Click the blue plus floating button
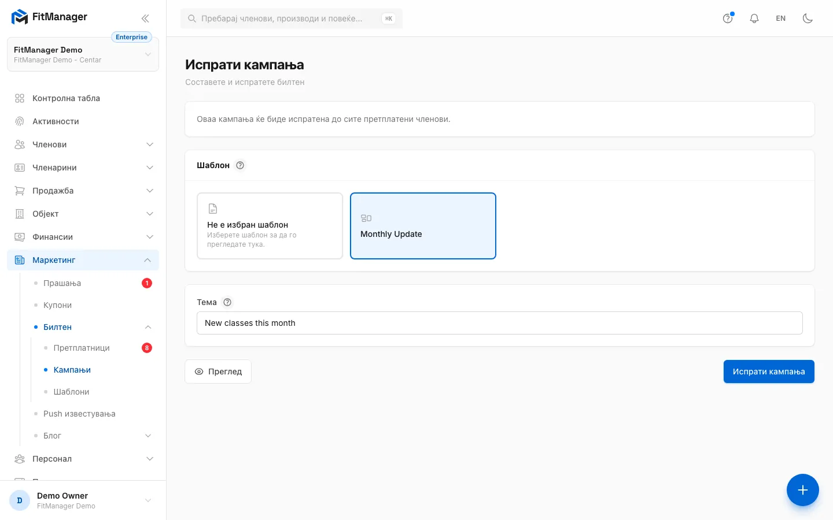 803,490
